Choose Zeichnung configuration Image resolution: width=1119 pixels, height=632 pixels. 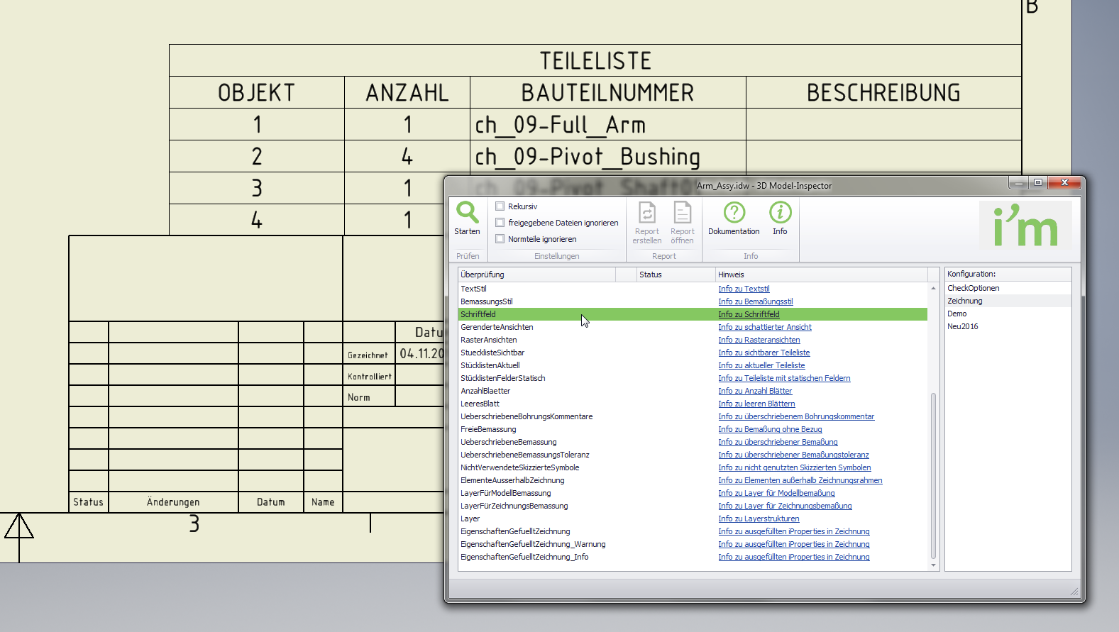1008,301
